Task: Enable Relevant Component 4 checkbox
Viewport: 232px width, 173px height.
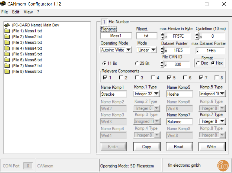Action: [153, 78]
